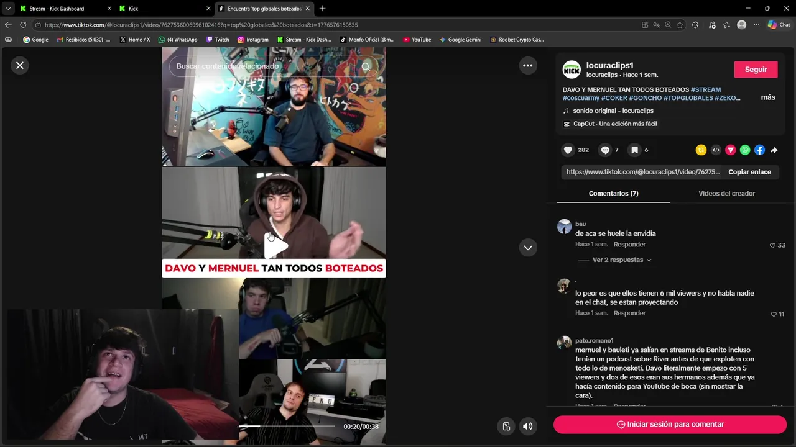796x447 pixels.
Task: Open the CapCut 'Una edición más fácil' link
Action: [x=615, y=124]
